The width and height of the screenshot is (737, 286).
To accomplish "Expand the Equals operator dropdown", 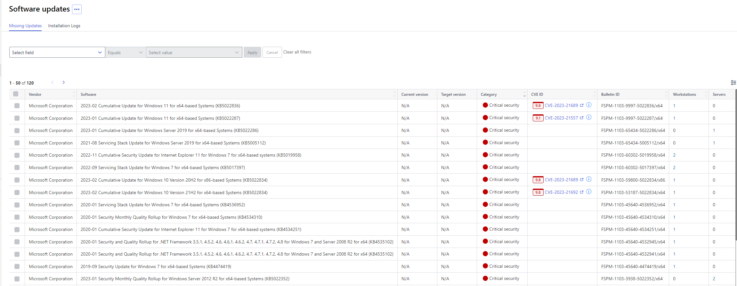I will tap(126, 52).
